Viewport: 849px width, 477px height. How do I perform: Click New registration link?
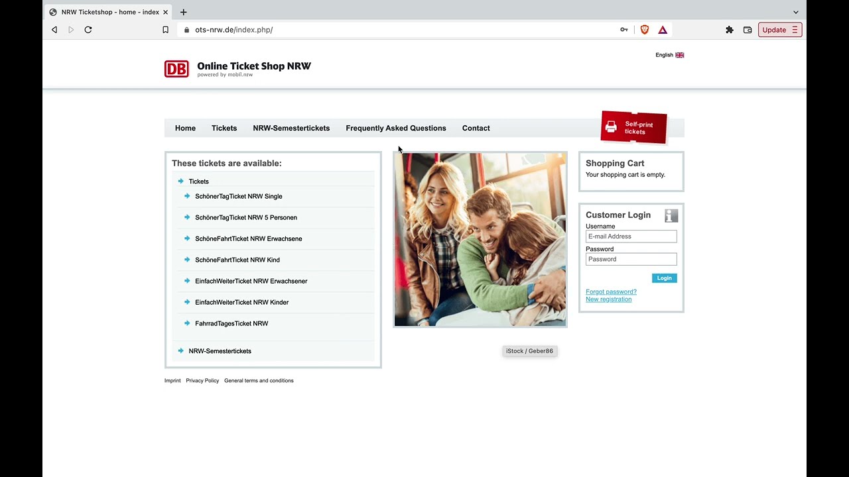coord(608,299)
